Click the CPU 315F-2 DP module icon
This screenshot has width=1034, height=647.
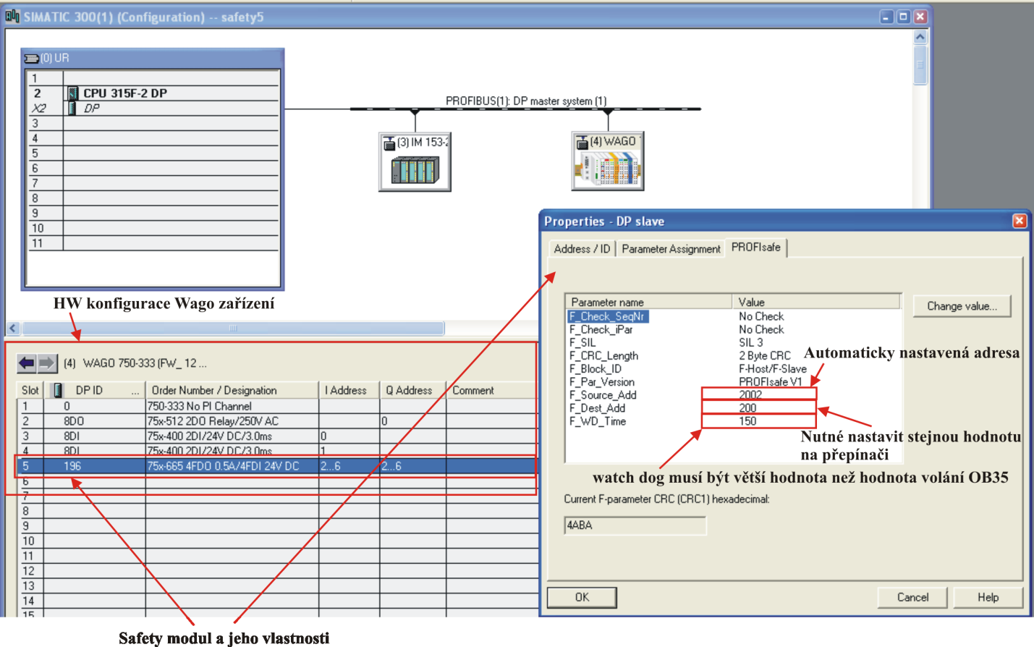73,93
